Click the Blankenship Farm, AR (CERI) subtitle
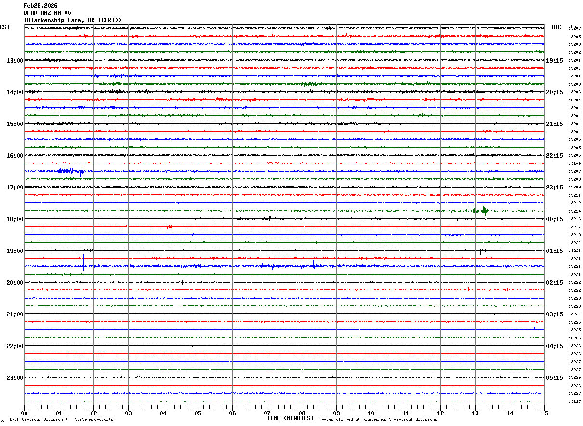The height and width of the screenshot is (426, 583). point(73,20)
